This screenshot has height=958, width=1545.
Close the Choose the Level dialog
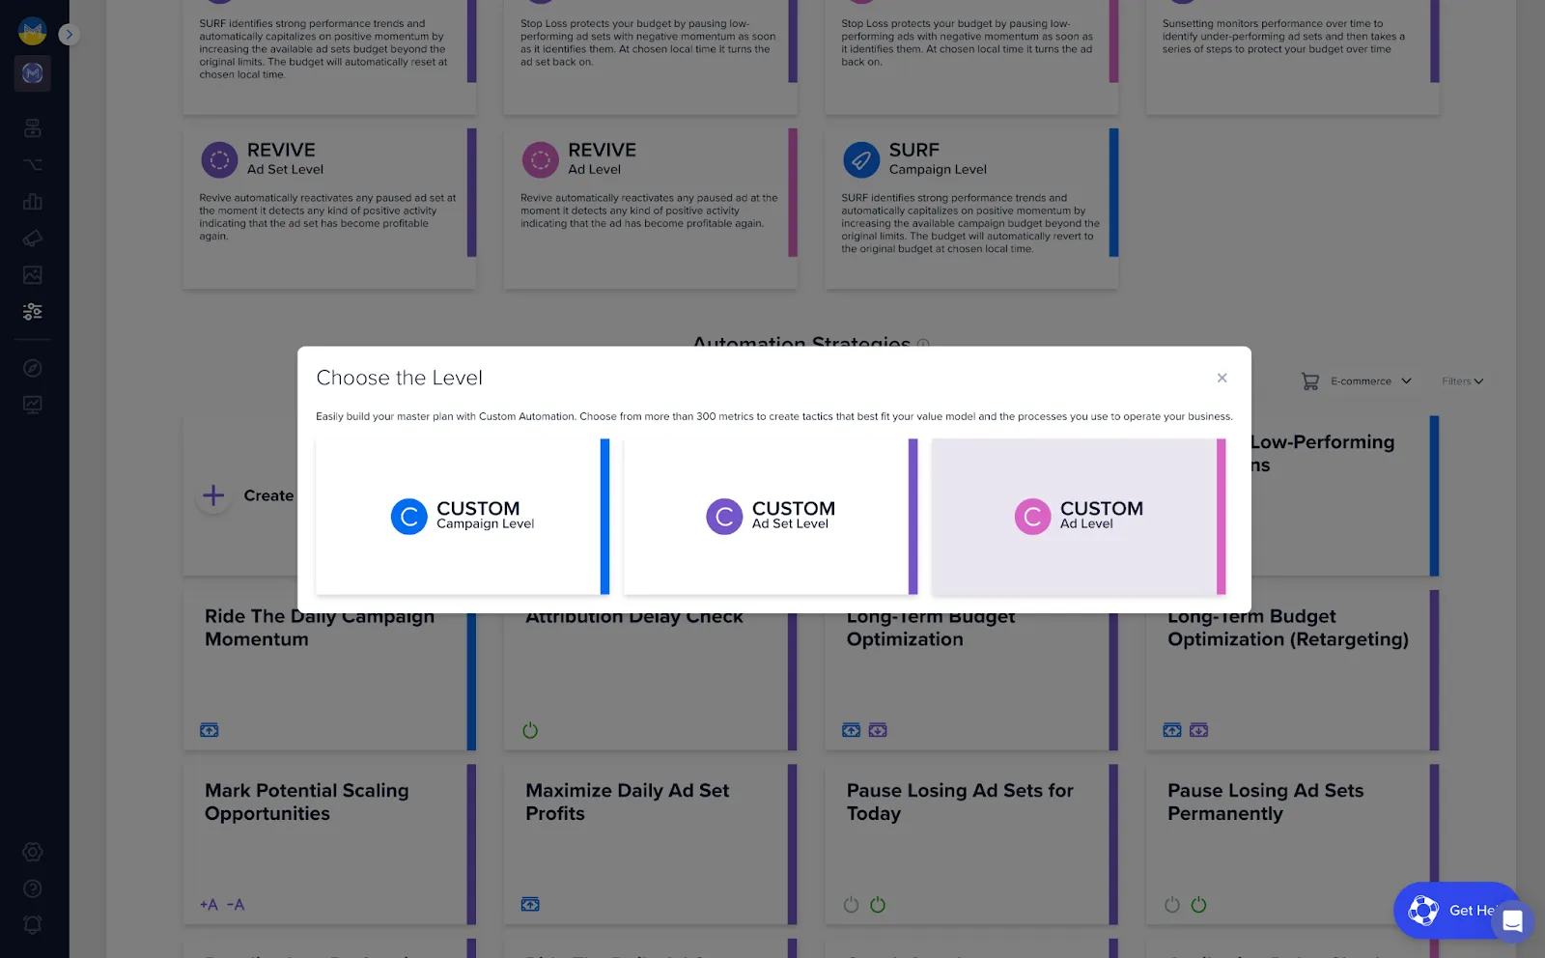click(x=1222, y=378)
